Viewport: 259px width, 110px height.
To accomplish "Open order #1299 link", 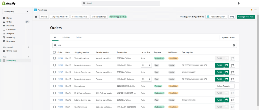I will [x=60, y=58].
